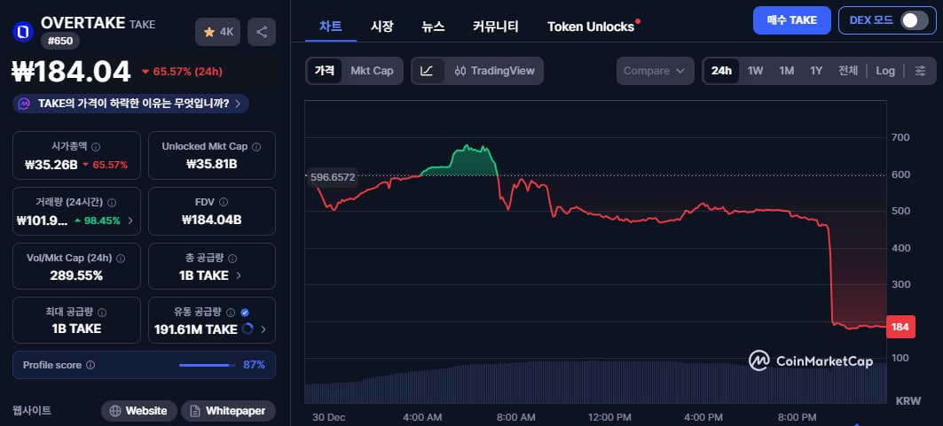Screen dimensions: 943x426
Task: Expand the 191.61M TAKE circulating supply chevron
Action: (x=263, y=329)
